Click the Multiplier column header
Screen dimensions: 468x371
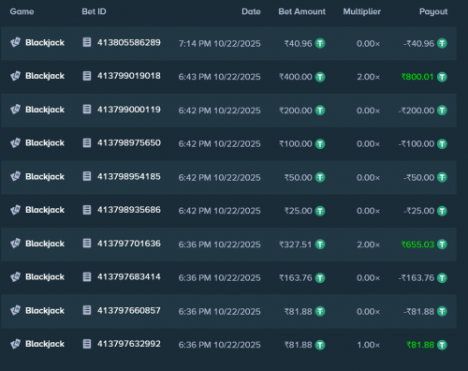tap(362, 11)
